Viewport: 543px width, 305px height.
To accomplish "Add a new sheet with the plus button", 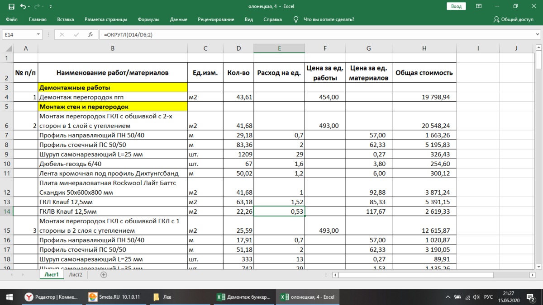I will click(x=104, y=275).
